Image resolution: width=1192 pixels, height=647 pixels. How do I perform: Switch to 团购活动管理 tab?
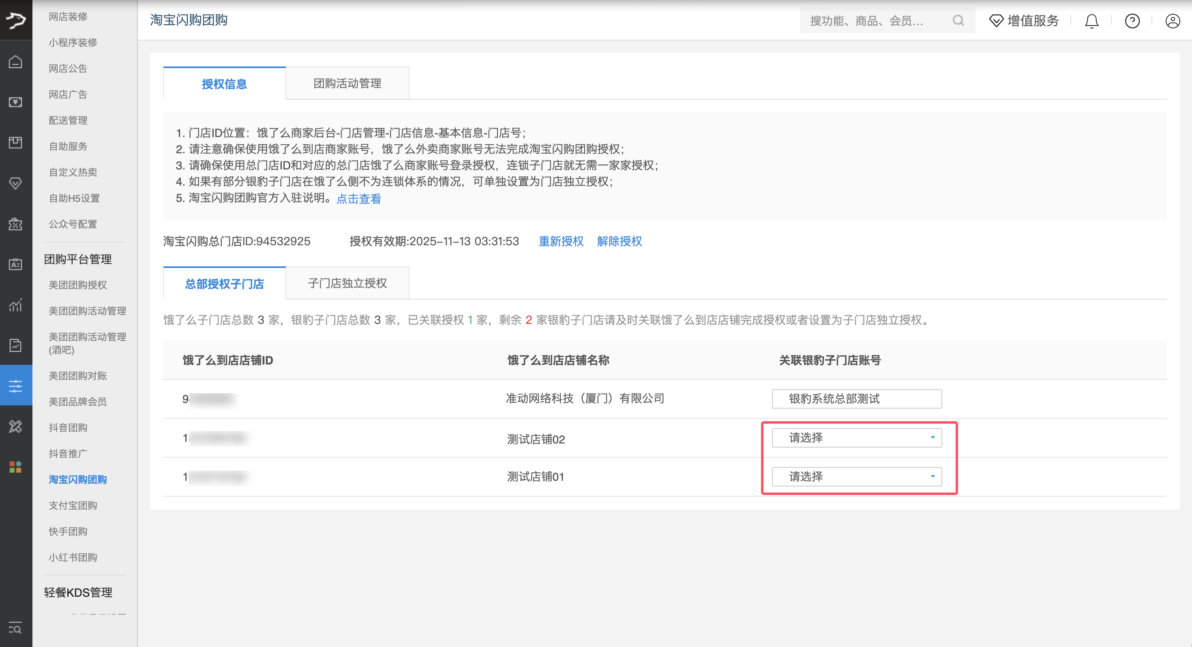click(347, 83)
